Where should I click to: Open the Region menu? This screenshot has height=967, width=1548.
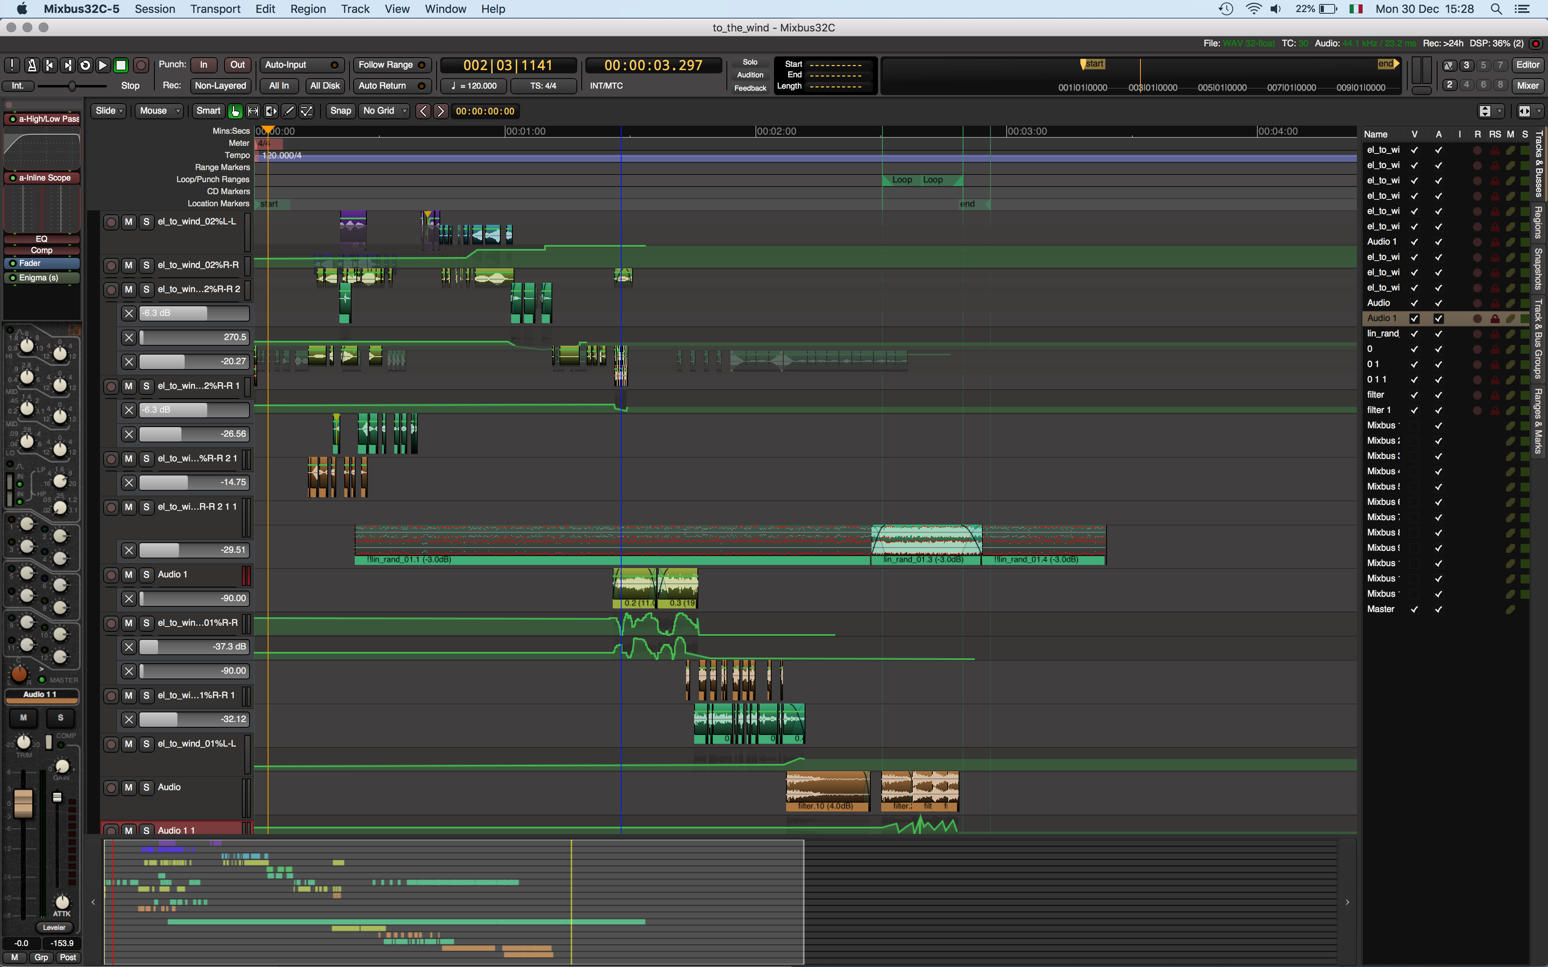[x=308, y=9]
